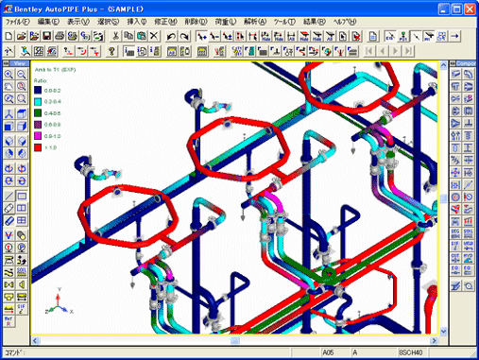Cut selection with the scissors icon
The image size is (479, 360).
115,36
